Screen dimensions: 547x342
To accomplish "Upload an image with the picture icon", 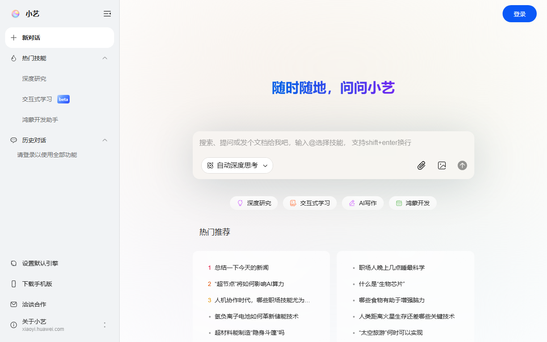I will point(442,165).
